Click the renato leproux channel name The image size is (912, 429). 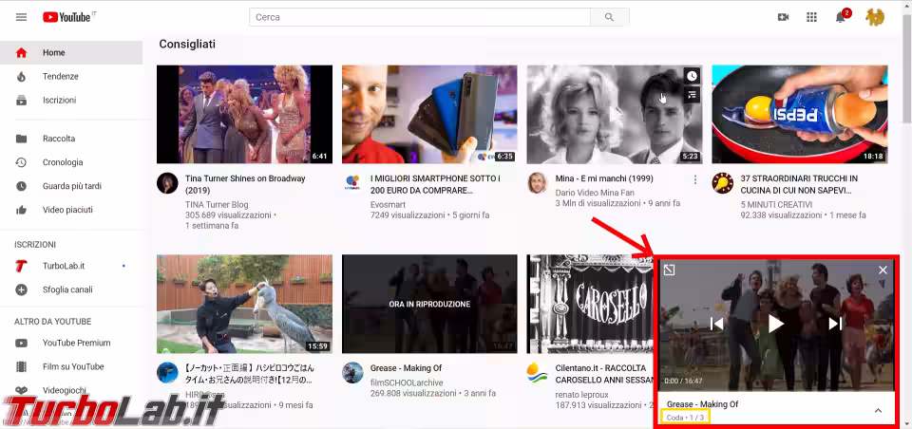582,395
